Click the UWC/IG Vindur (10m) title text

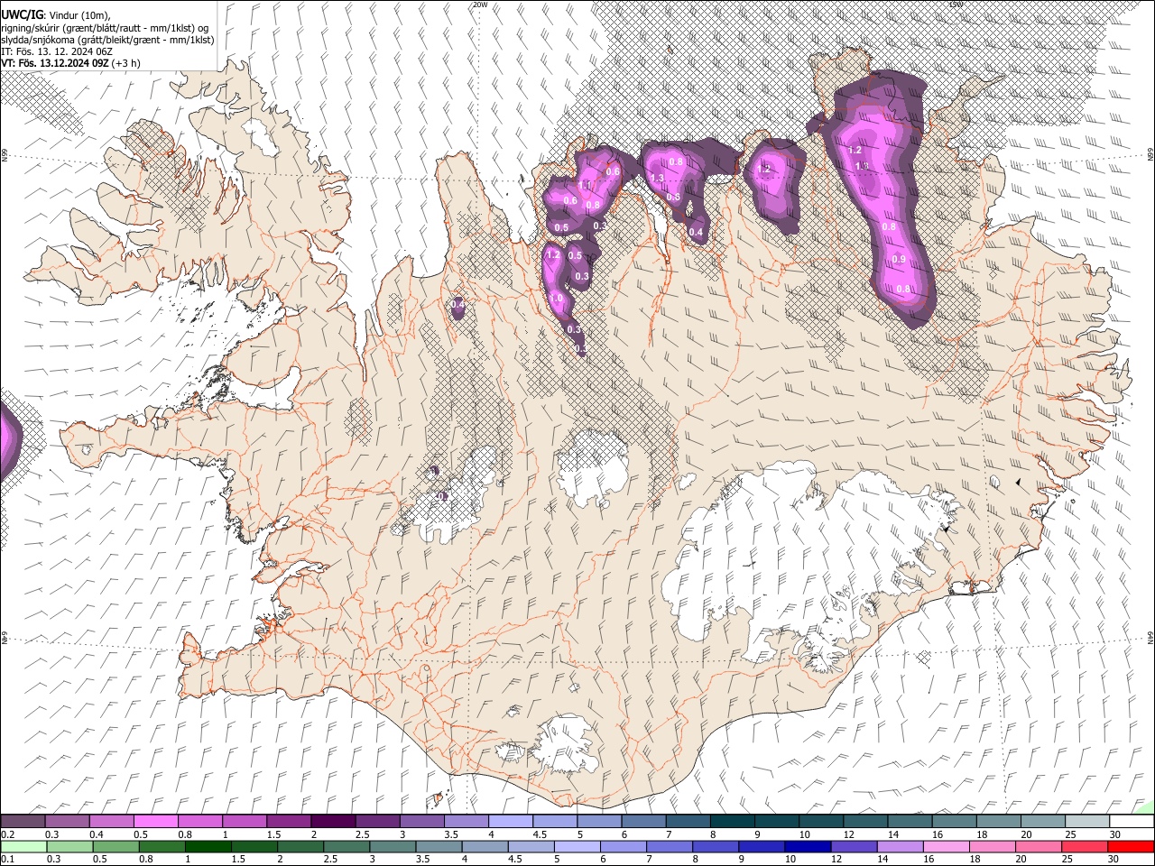coord(55,15)
